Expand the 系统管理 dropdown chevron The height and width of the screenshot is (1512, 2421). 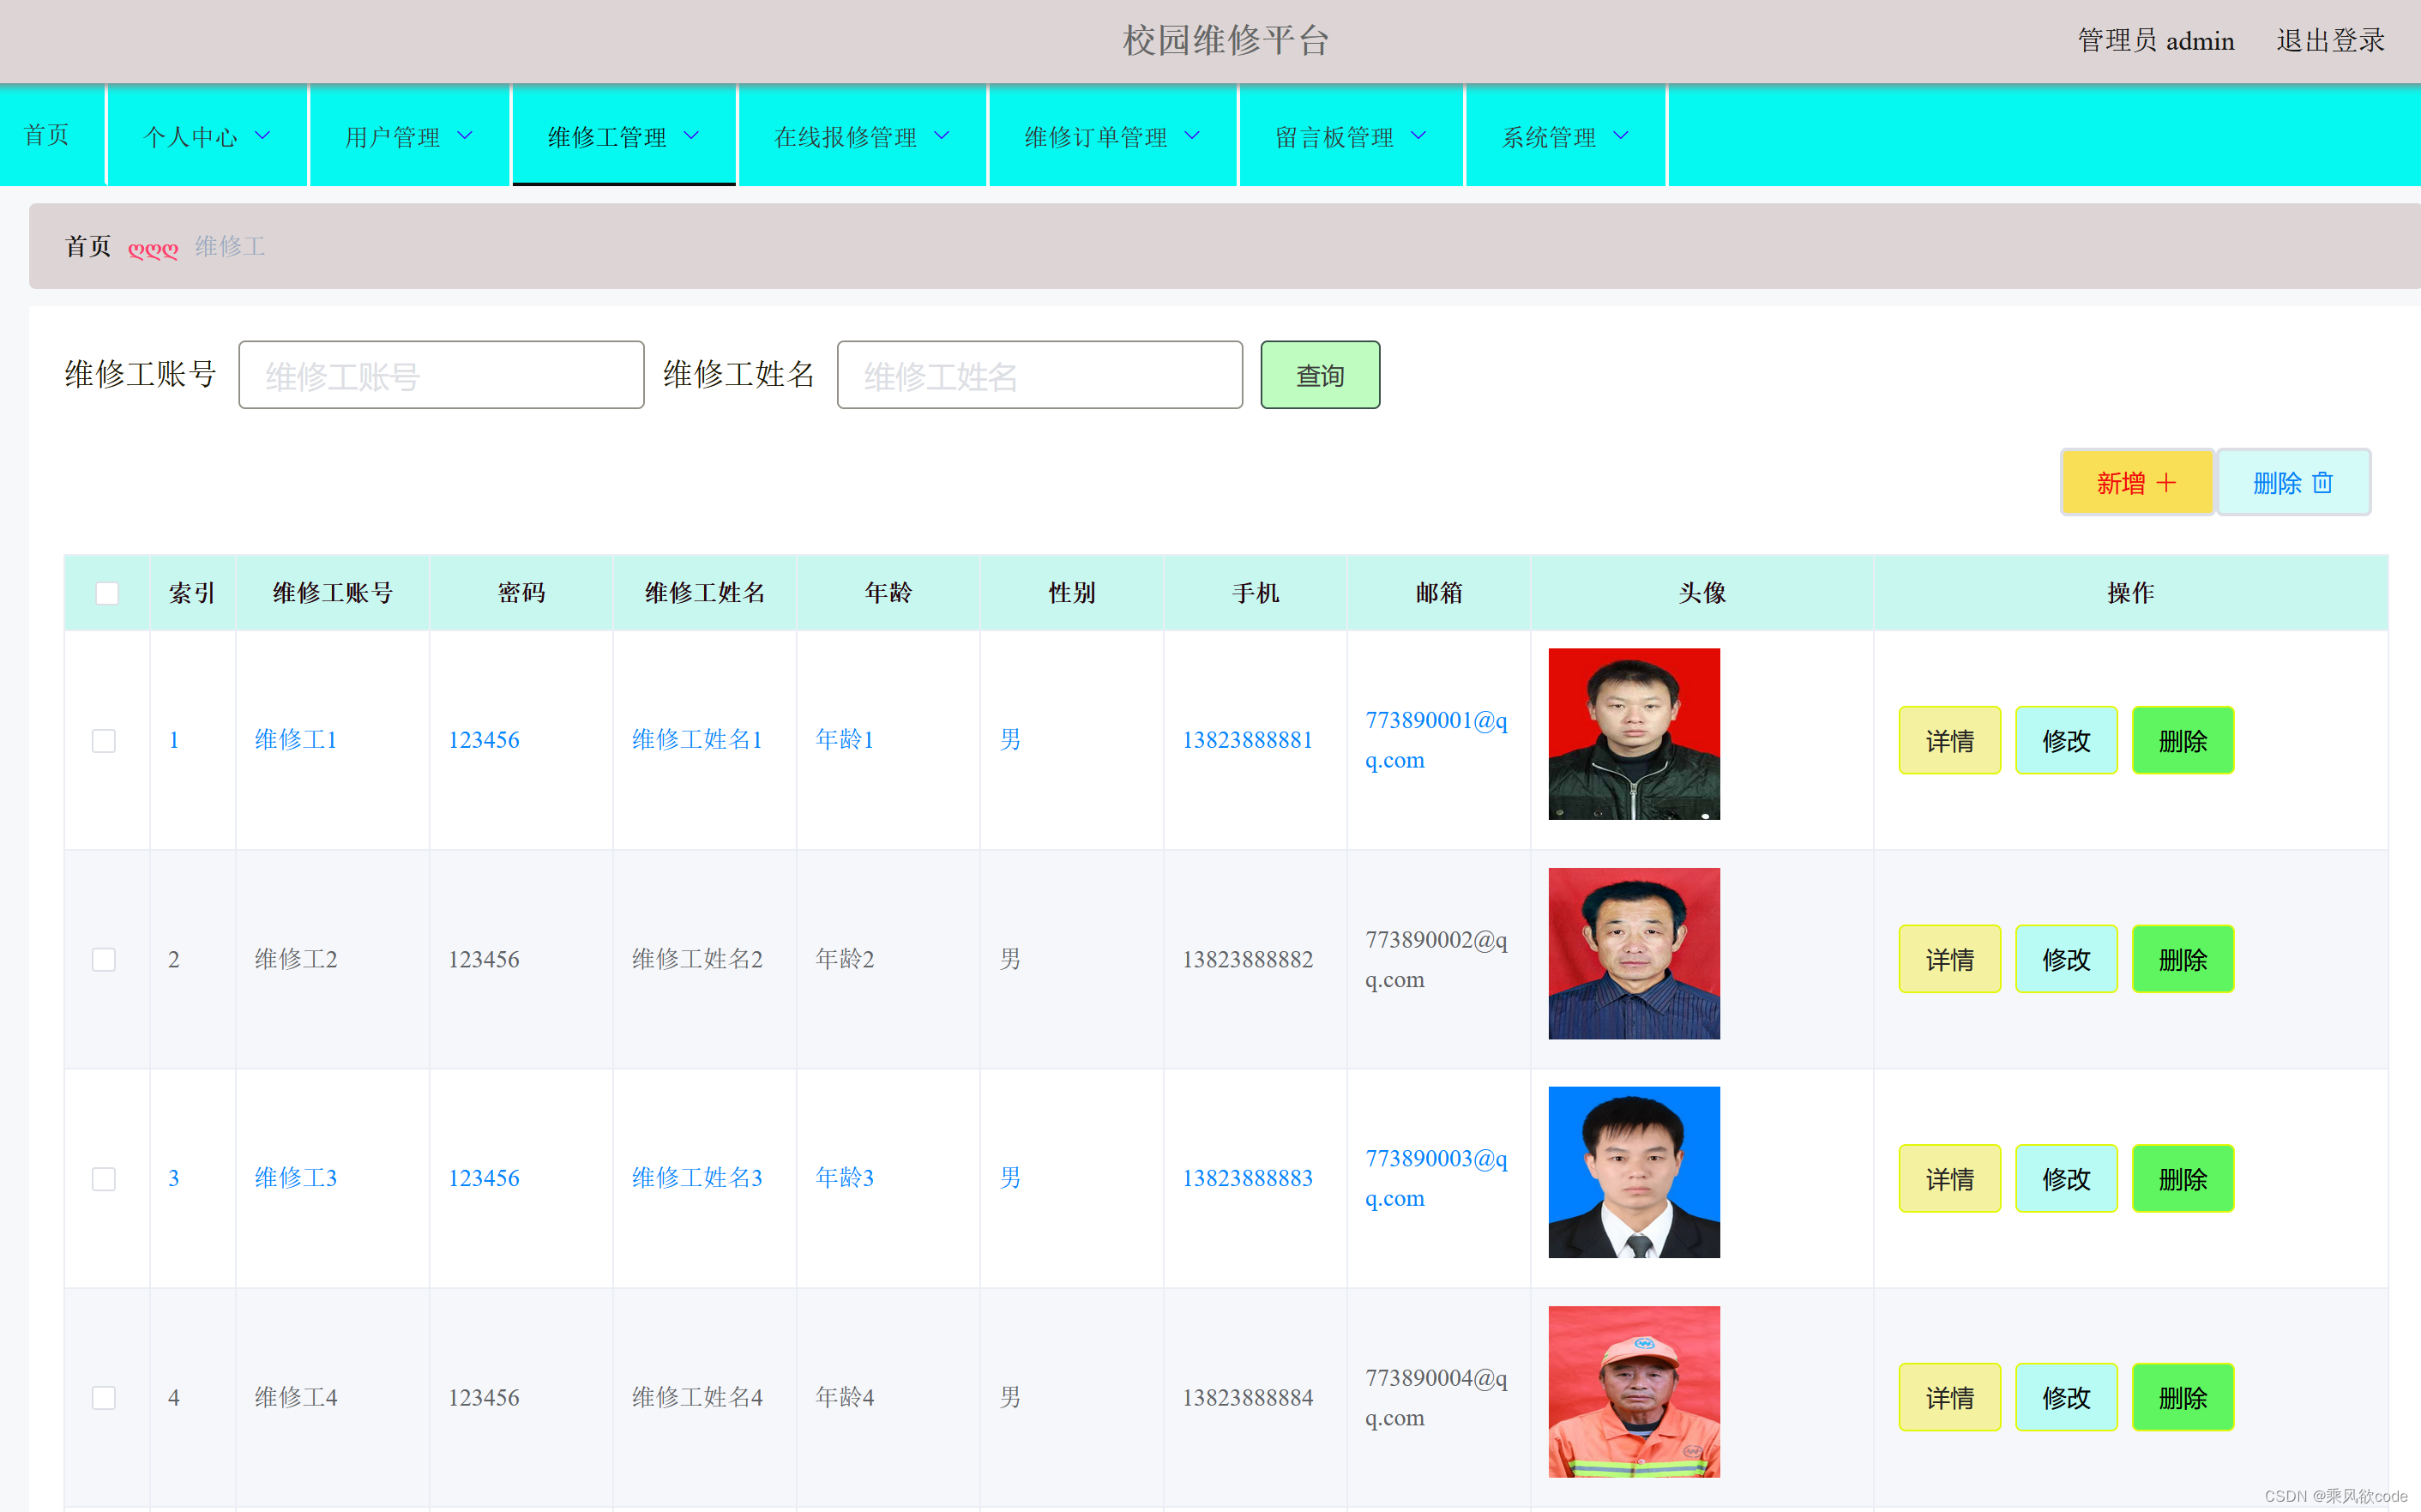click(x=1621, y=136)
